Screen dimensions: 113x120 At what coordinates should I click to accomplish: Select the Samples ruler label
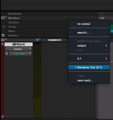pyautogui.click(x=13, y=23)
